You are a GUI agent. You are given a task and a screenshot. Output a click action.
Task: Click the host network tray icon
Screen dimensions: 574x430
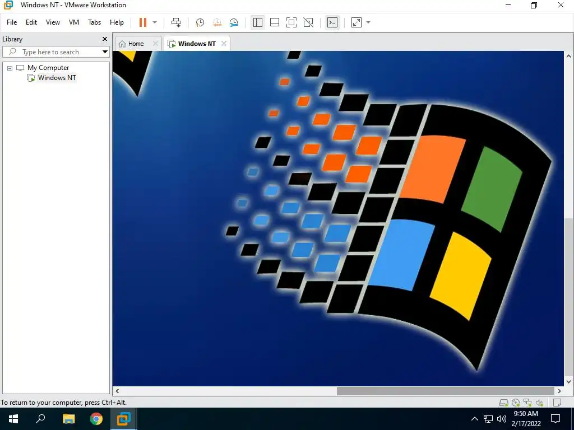(488, 419)
